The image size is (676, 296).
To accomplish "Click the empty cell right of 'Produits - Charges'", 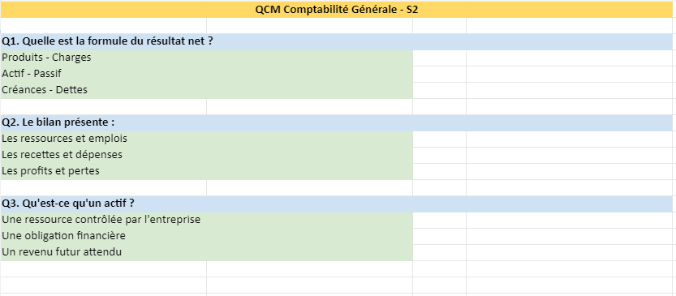I will click(x=439, y=58).
